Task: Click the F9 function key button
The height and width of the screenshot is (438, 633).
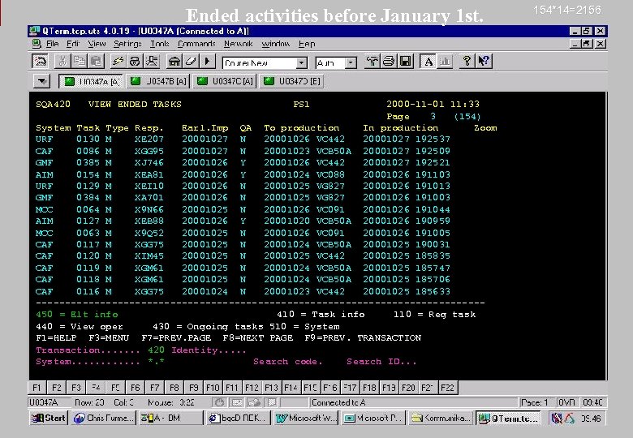Action: [194, 388]
